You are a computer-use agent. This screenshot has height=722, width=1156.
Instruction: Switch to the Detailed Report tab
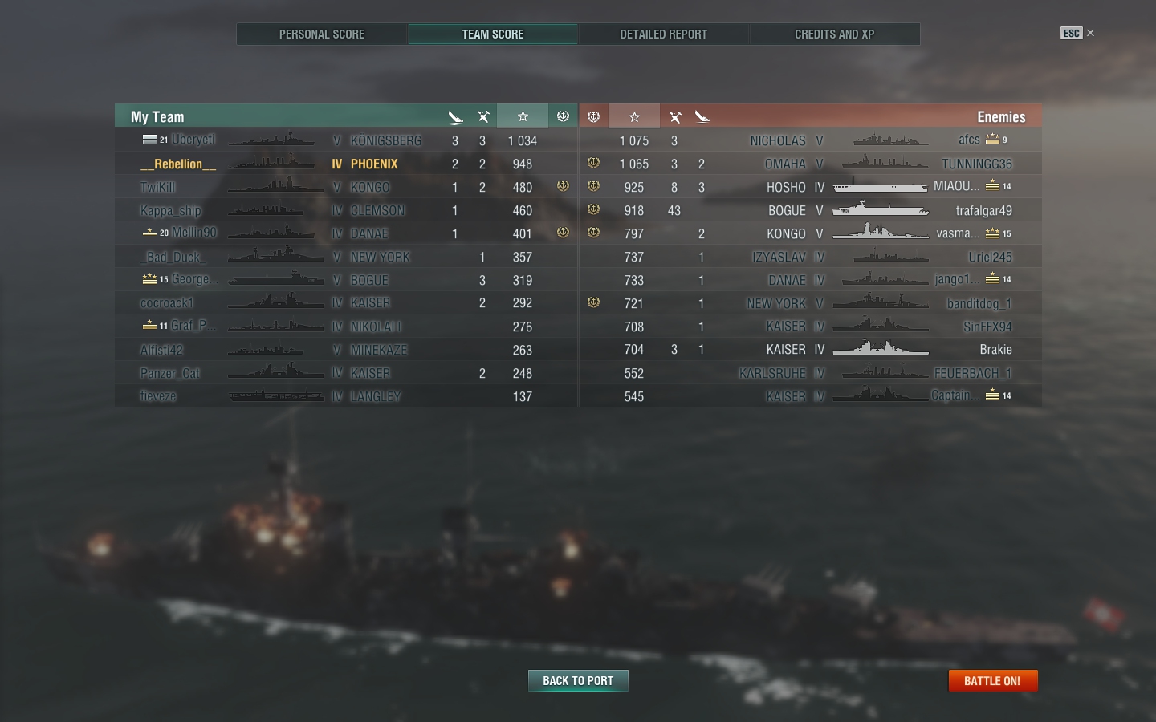[664, 34]
